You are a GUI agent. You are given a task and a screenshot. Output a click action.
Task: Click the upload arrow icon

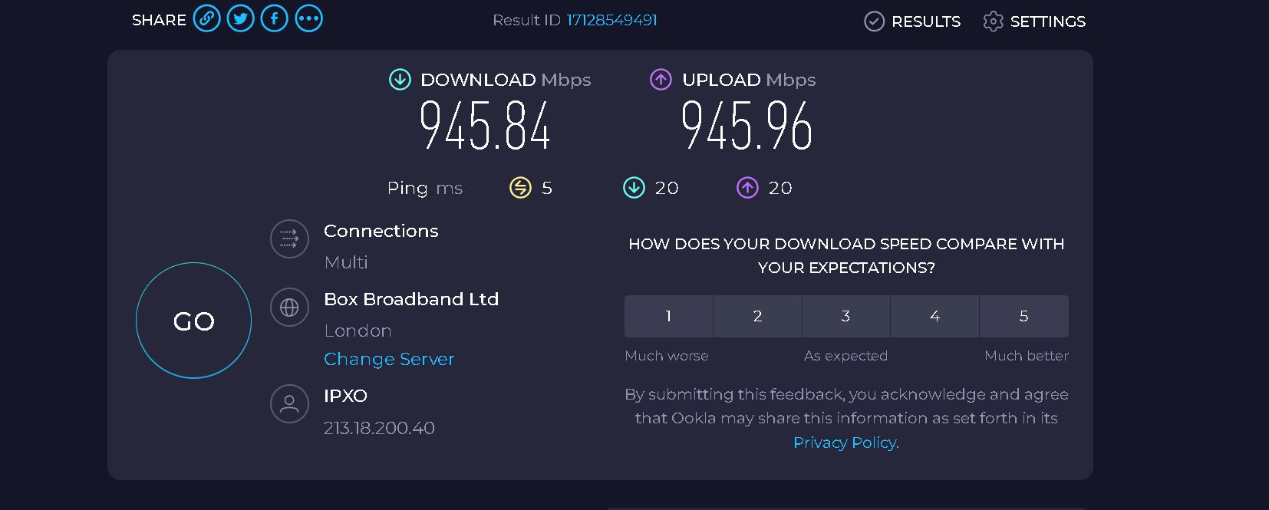click(x=661, y=79)
